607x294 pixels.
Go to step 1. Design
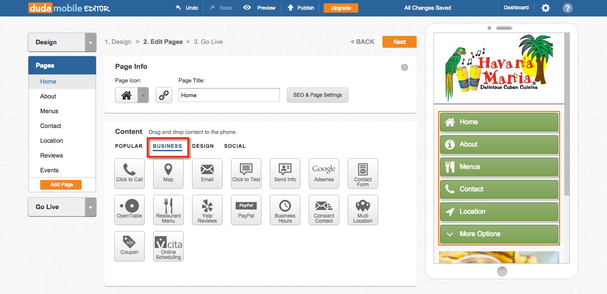118,42
